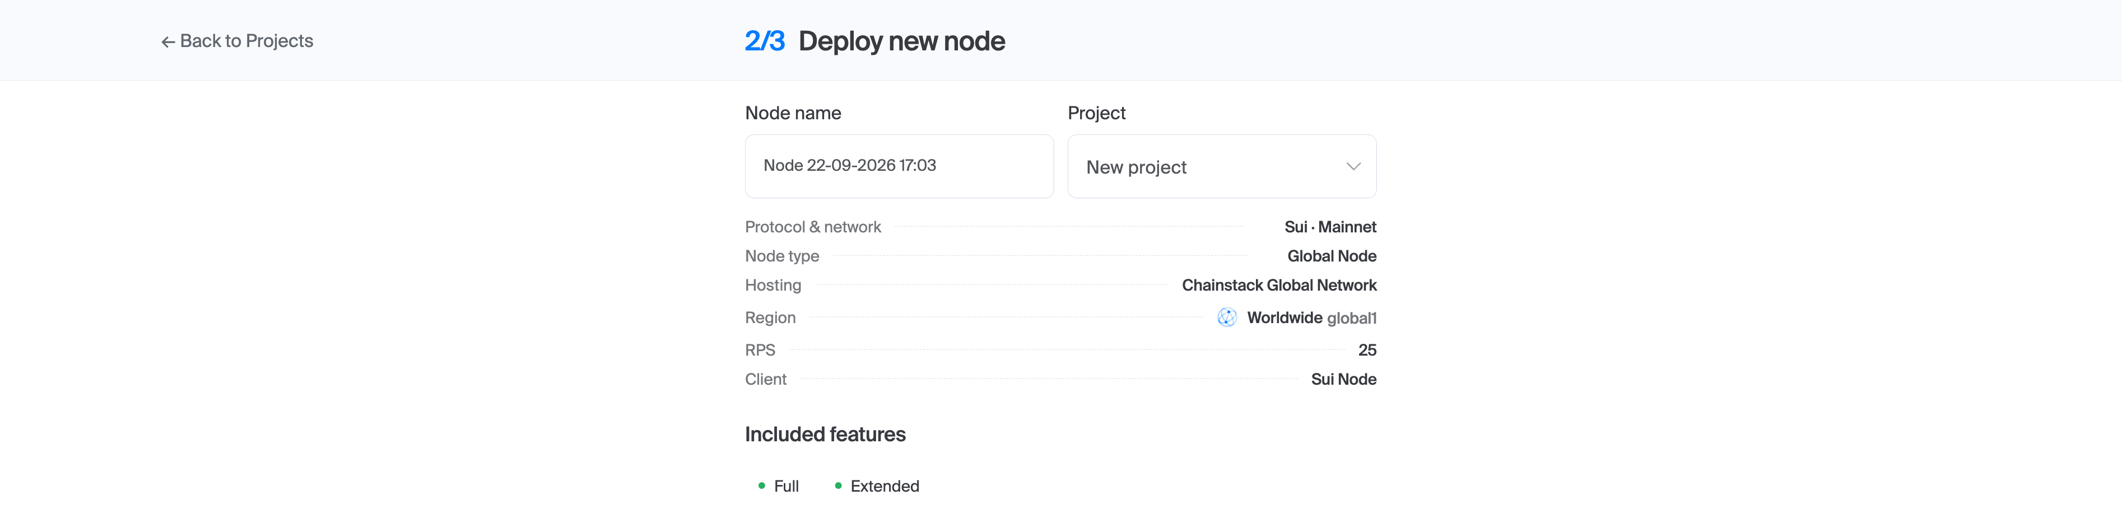Image resolution: width=2122 pixels, height=532 pixels.
Task: Click the Deploy new node title
Action: pyautogui.click(x=901, y=41)
